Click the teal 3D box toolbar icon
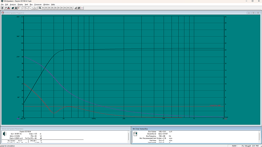 [13, 8]
